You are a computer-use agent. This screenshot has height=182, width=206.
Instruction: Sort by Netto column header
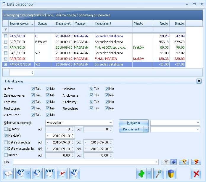(161, 23)
